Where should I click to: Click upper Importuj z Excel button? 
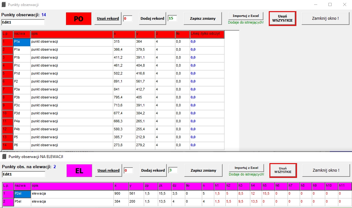click(x=246, y=16)
